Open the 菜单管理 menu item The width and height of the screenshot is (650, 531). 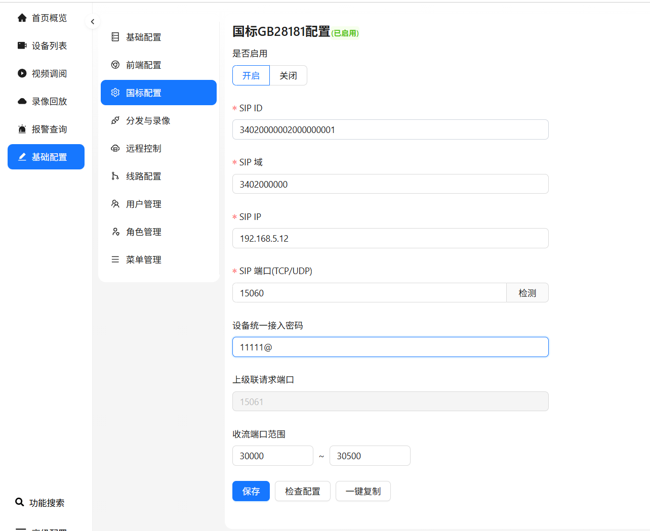(143, 259)
